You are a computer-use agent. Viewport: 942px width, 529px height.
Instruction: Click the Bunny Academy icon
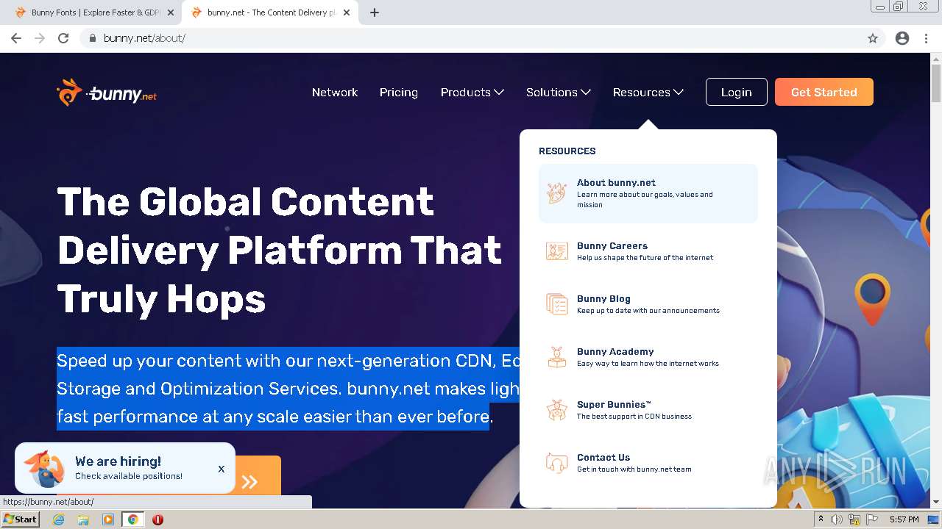(x=557, y=357)
